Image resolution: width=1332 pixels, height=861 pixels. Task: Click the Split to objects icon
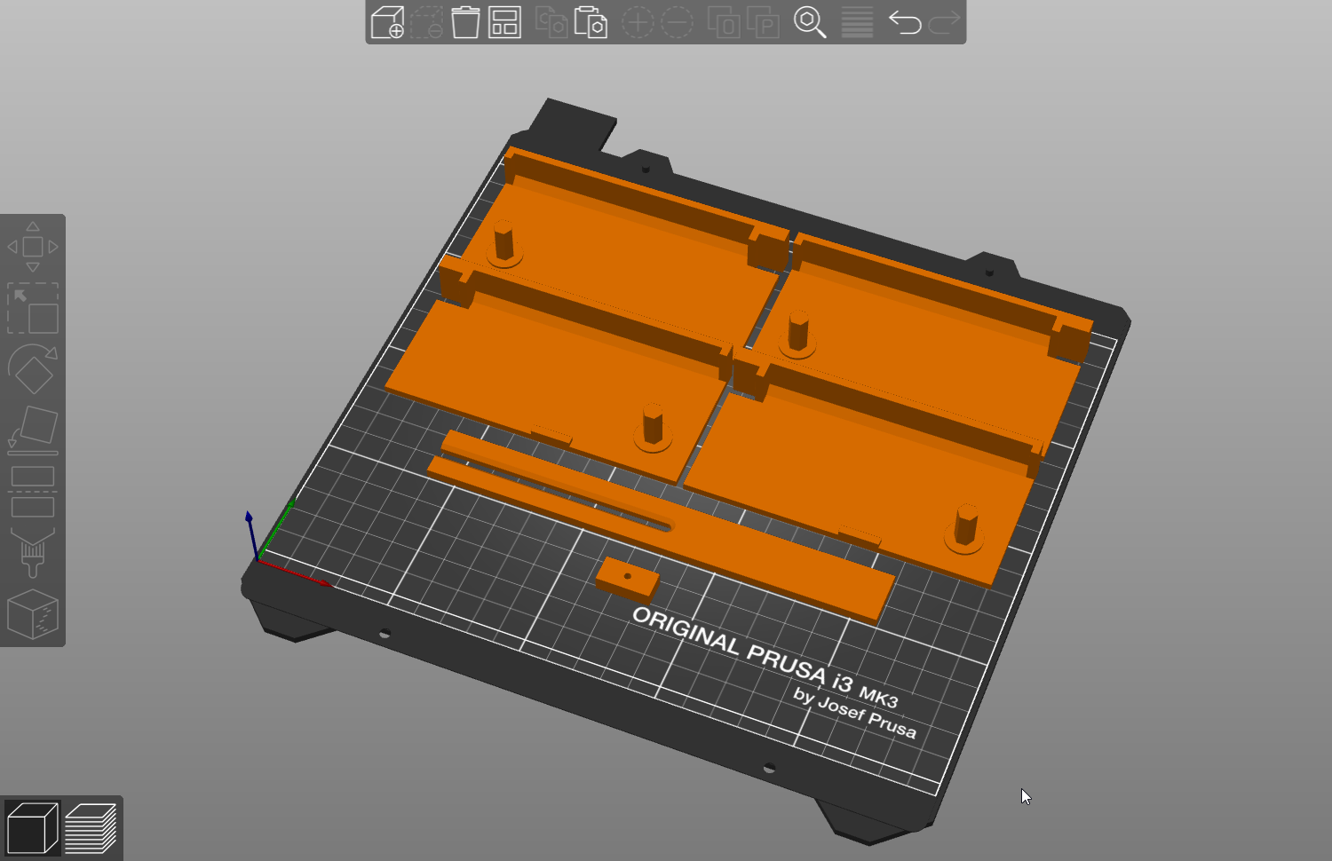pyautogui.click(x=724, y=22)
